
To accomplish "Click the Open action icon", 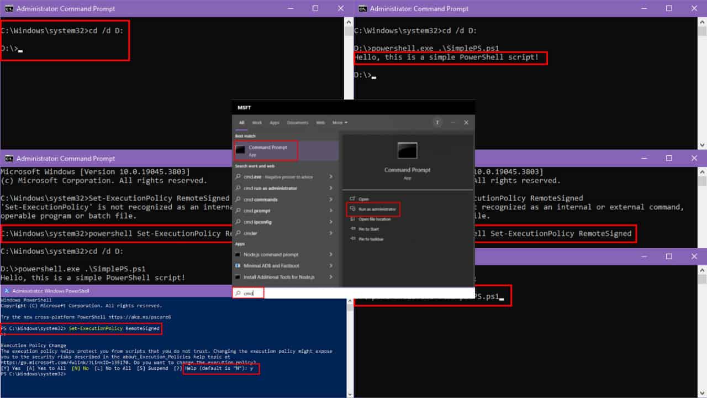I will point(352,198).
